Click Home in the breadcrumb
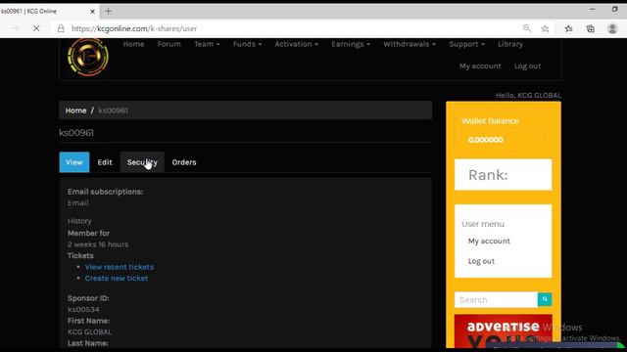 coord(75,110)
